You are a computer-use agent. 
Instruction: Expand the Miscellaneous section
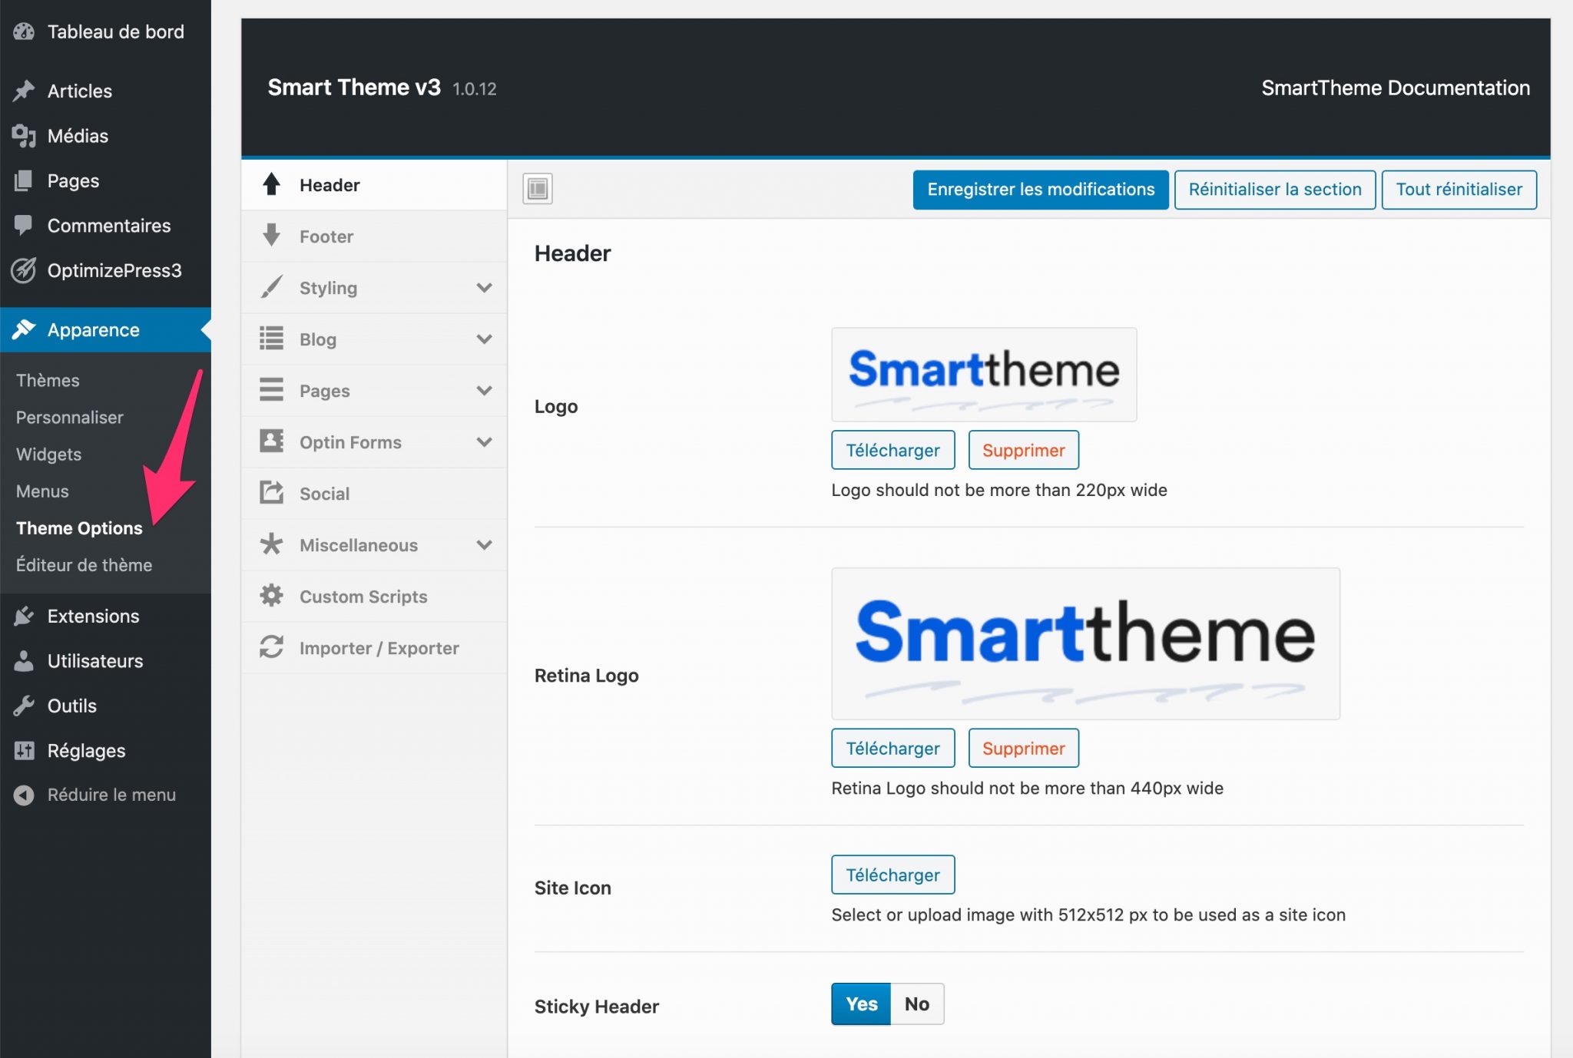tap(358, 544)
